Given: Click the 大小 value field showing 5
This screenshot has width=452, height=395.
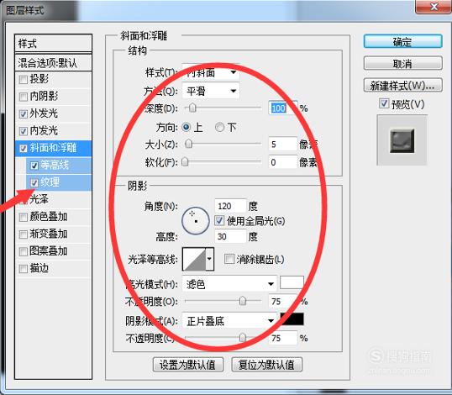Looking at the screenshot, I should 283,144.
